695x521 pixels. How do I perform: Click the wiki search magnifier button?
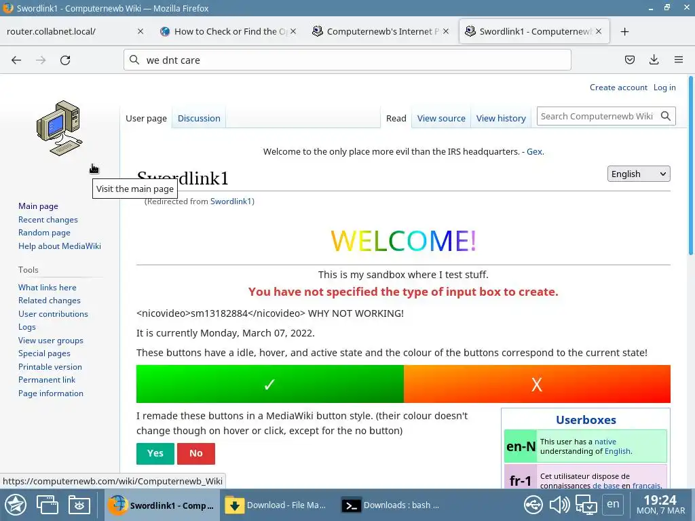[666, 116]
